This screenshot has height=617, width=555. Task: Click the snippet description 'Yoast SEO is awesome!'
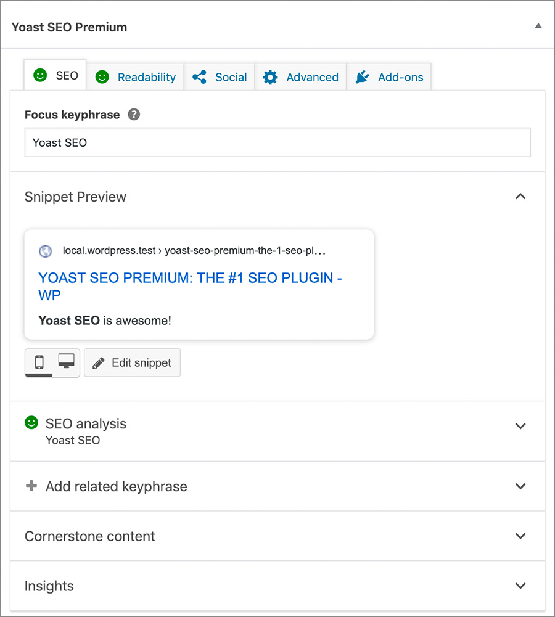(x=105, y=321)
